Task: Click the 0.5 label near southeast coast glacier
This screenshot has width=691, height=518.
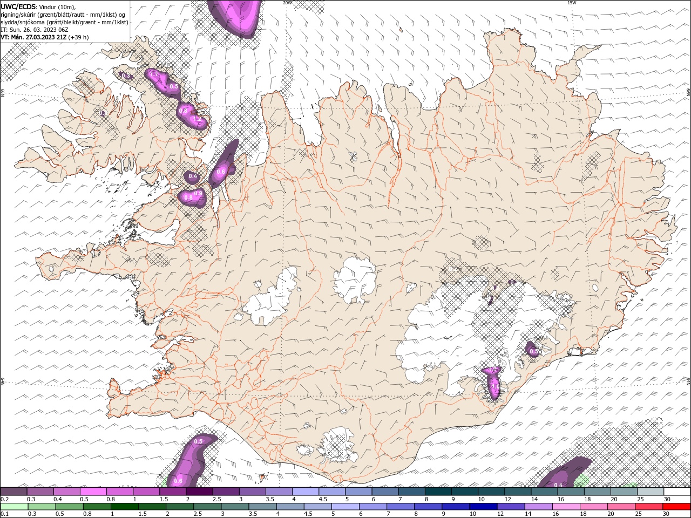Action: [x=533, y=351]
